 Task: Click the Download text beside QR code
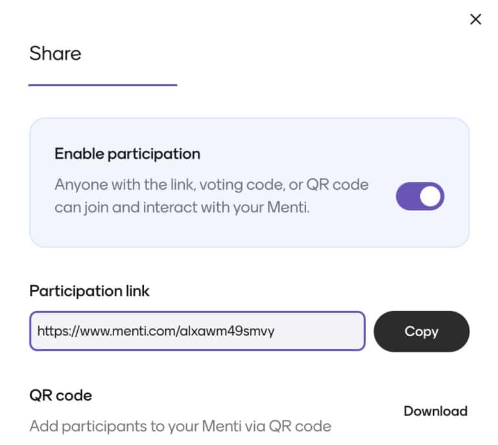(435, 411)
